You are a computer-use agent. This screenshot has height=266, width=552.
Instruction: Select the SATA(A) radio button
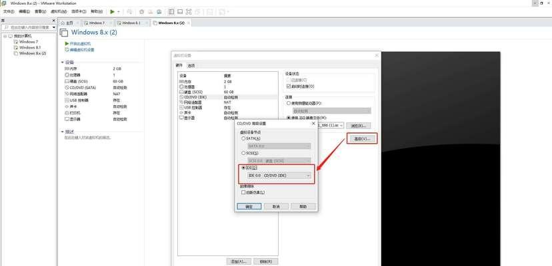coord(243,138)
